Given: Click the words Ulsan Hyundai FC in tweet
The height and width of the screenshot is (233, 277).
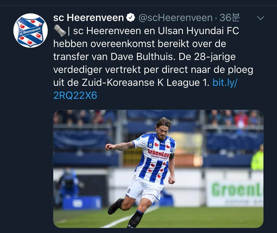Looking at the screenshot, I should point(199,31).
